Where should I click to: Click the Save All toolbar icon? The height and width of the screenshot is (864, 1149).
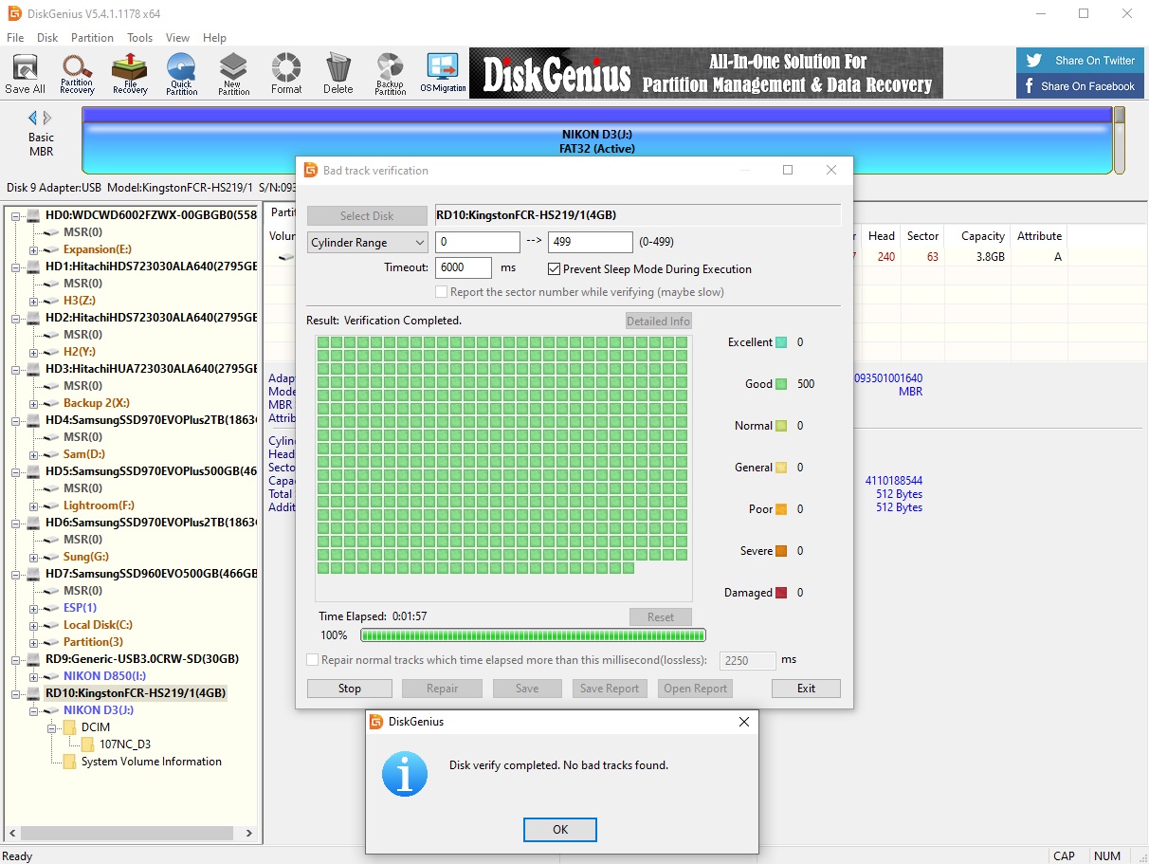point(25,73)
